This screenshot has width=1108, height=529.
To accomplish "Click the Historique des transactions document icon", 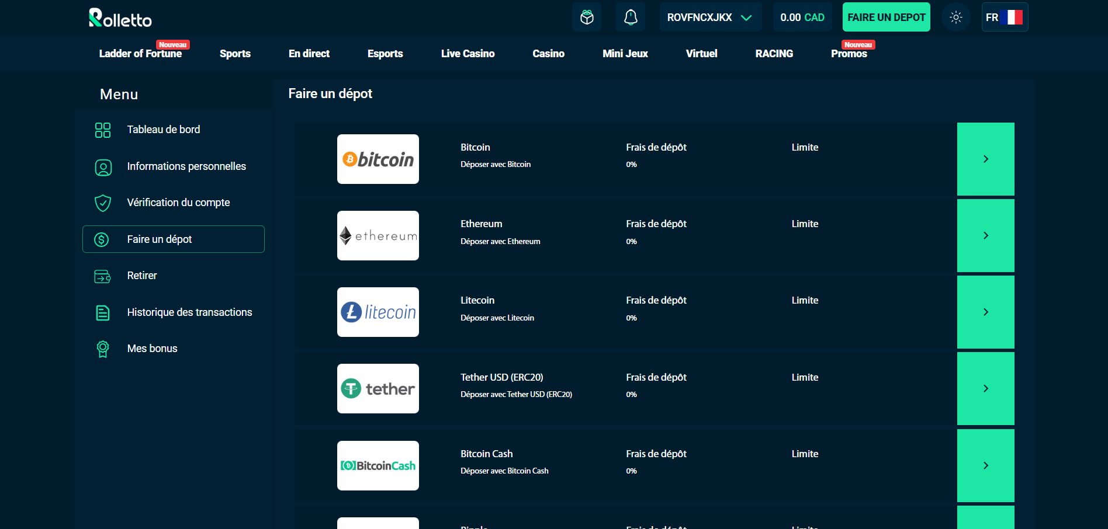I will 103,312.
